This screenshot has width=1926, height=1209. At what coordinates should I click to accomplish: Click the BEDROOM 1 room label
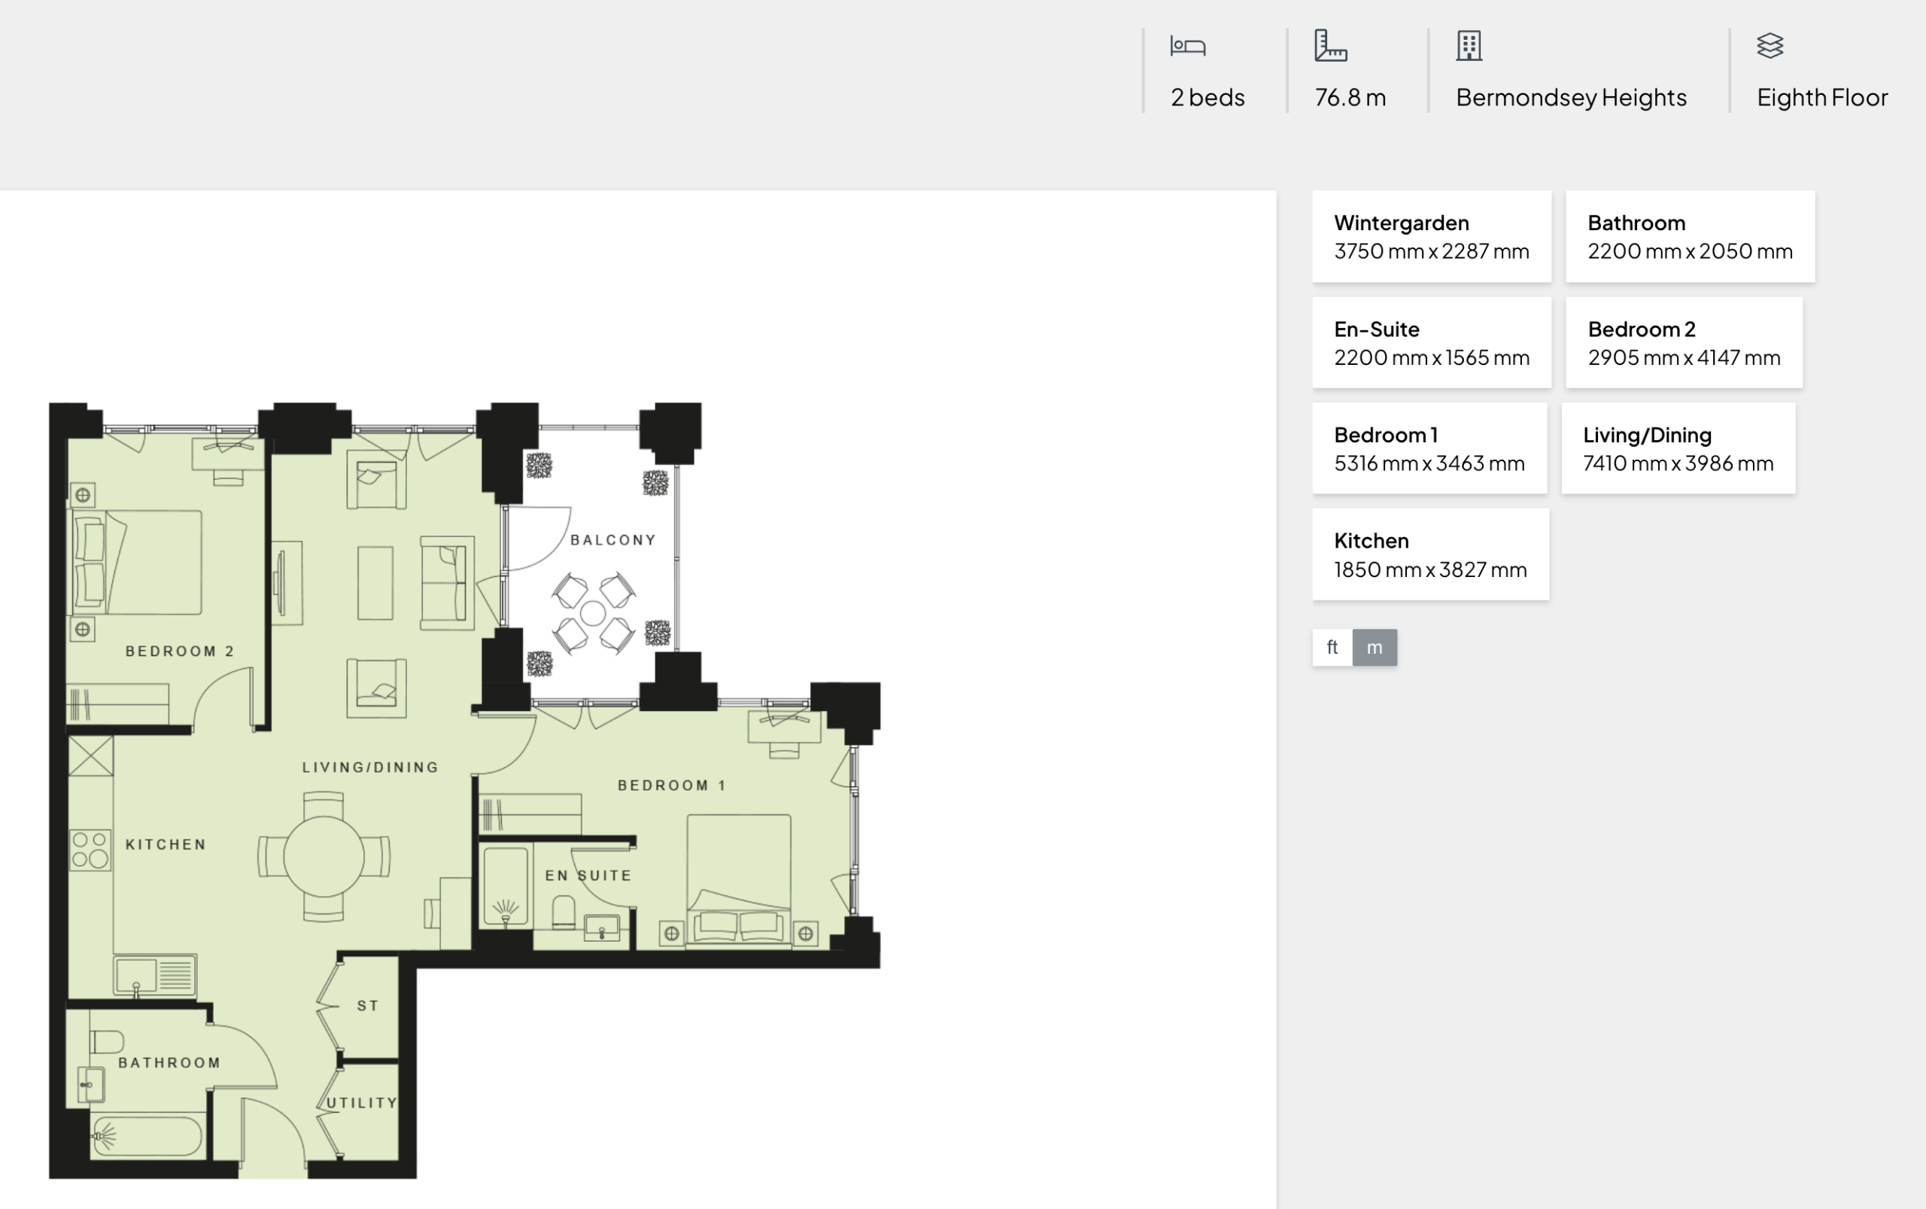tap(672, 785)
